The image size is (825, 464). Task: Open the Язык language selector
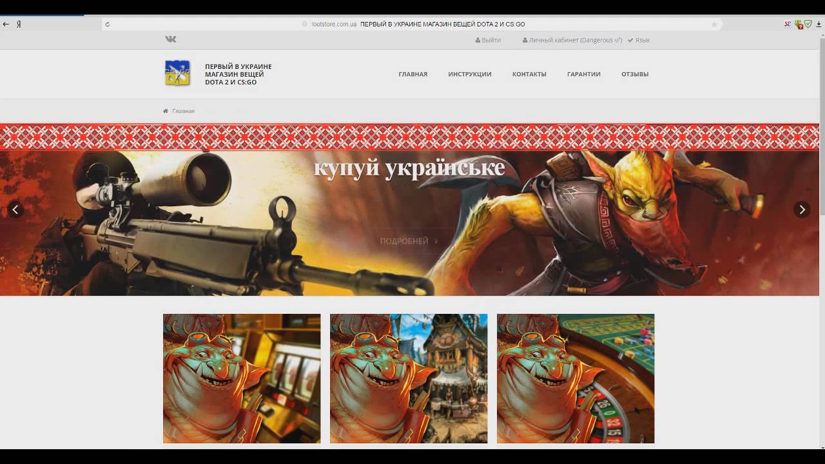(639, 40)
